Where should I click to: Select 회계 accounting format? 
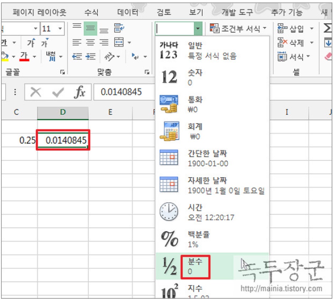coord(212,132)
